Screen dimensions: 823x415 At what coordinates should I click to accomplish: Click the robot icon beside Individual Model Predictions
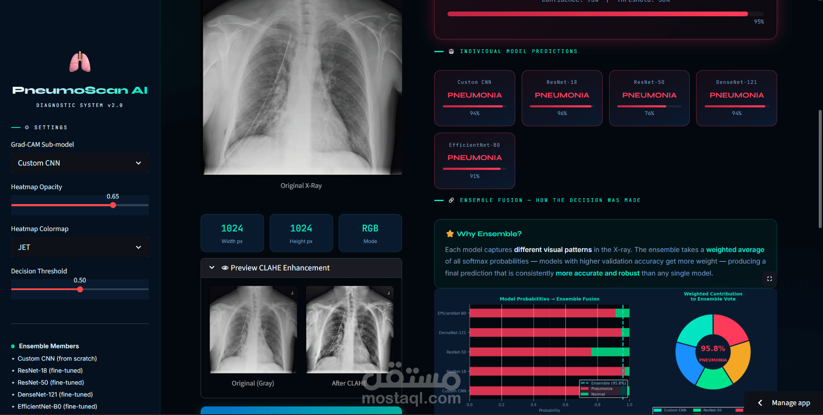(451, 51)
